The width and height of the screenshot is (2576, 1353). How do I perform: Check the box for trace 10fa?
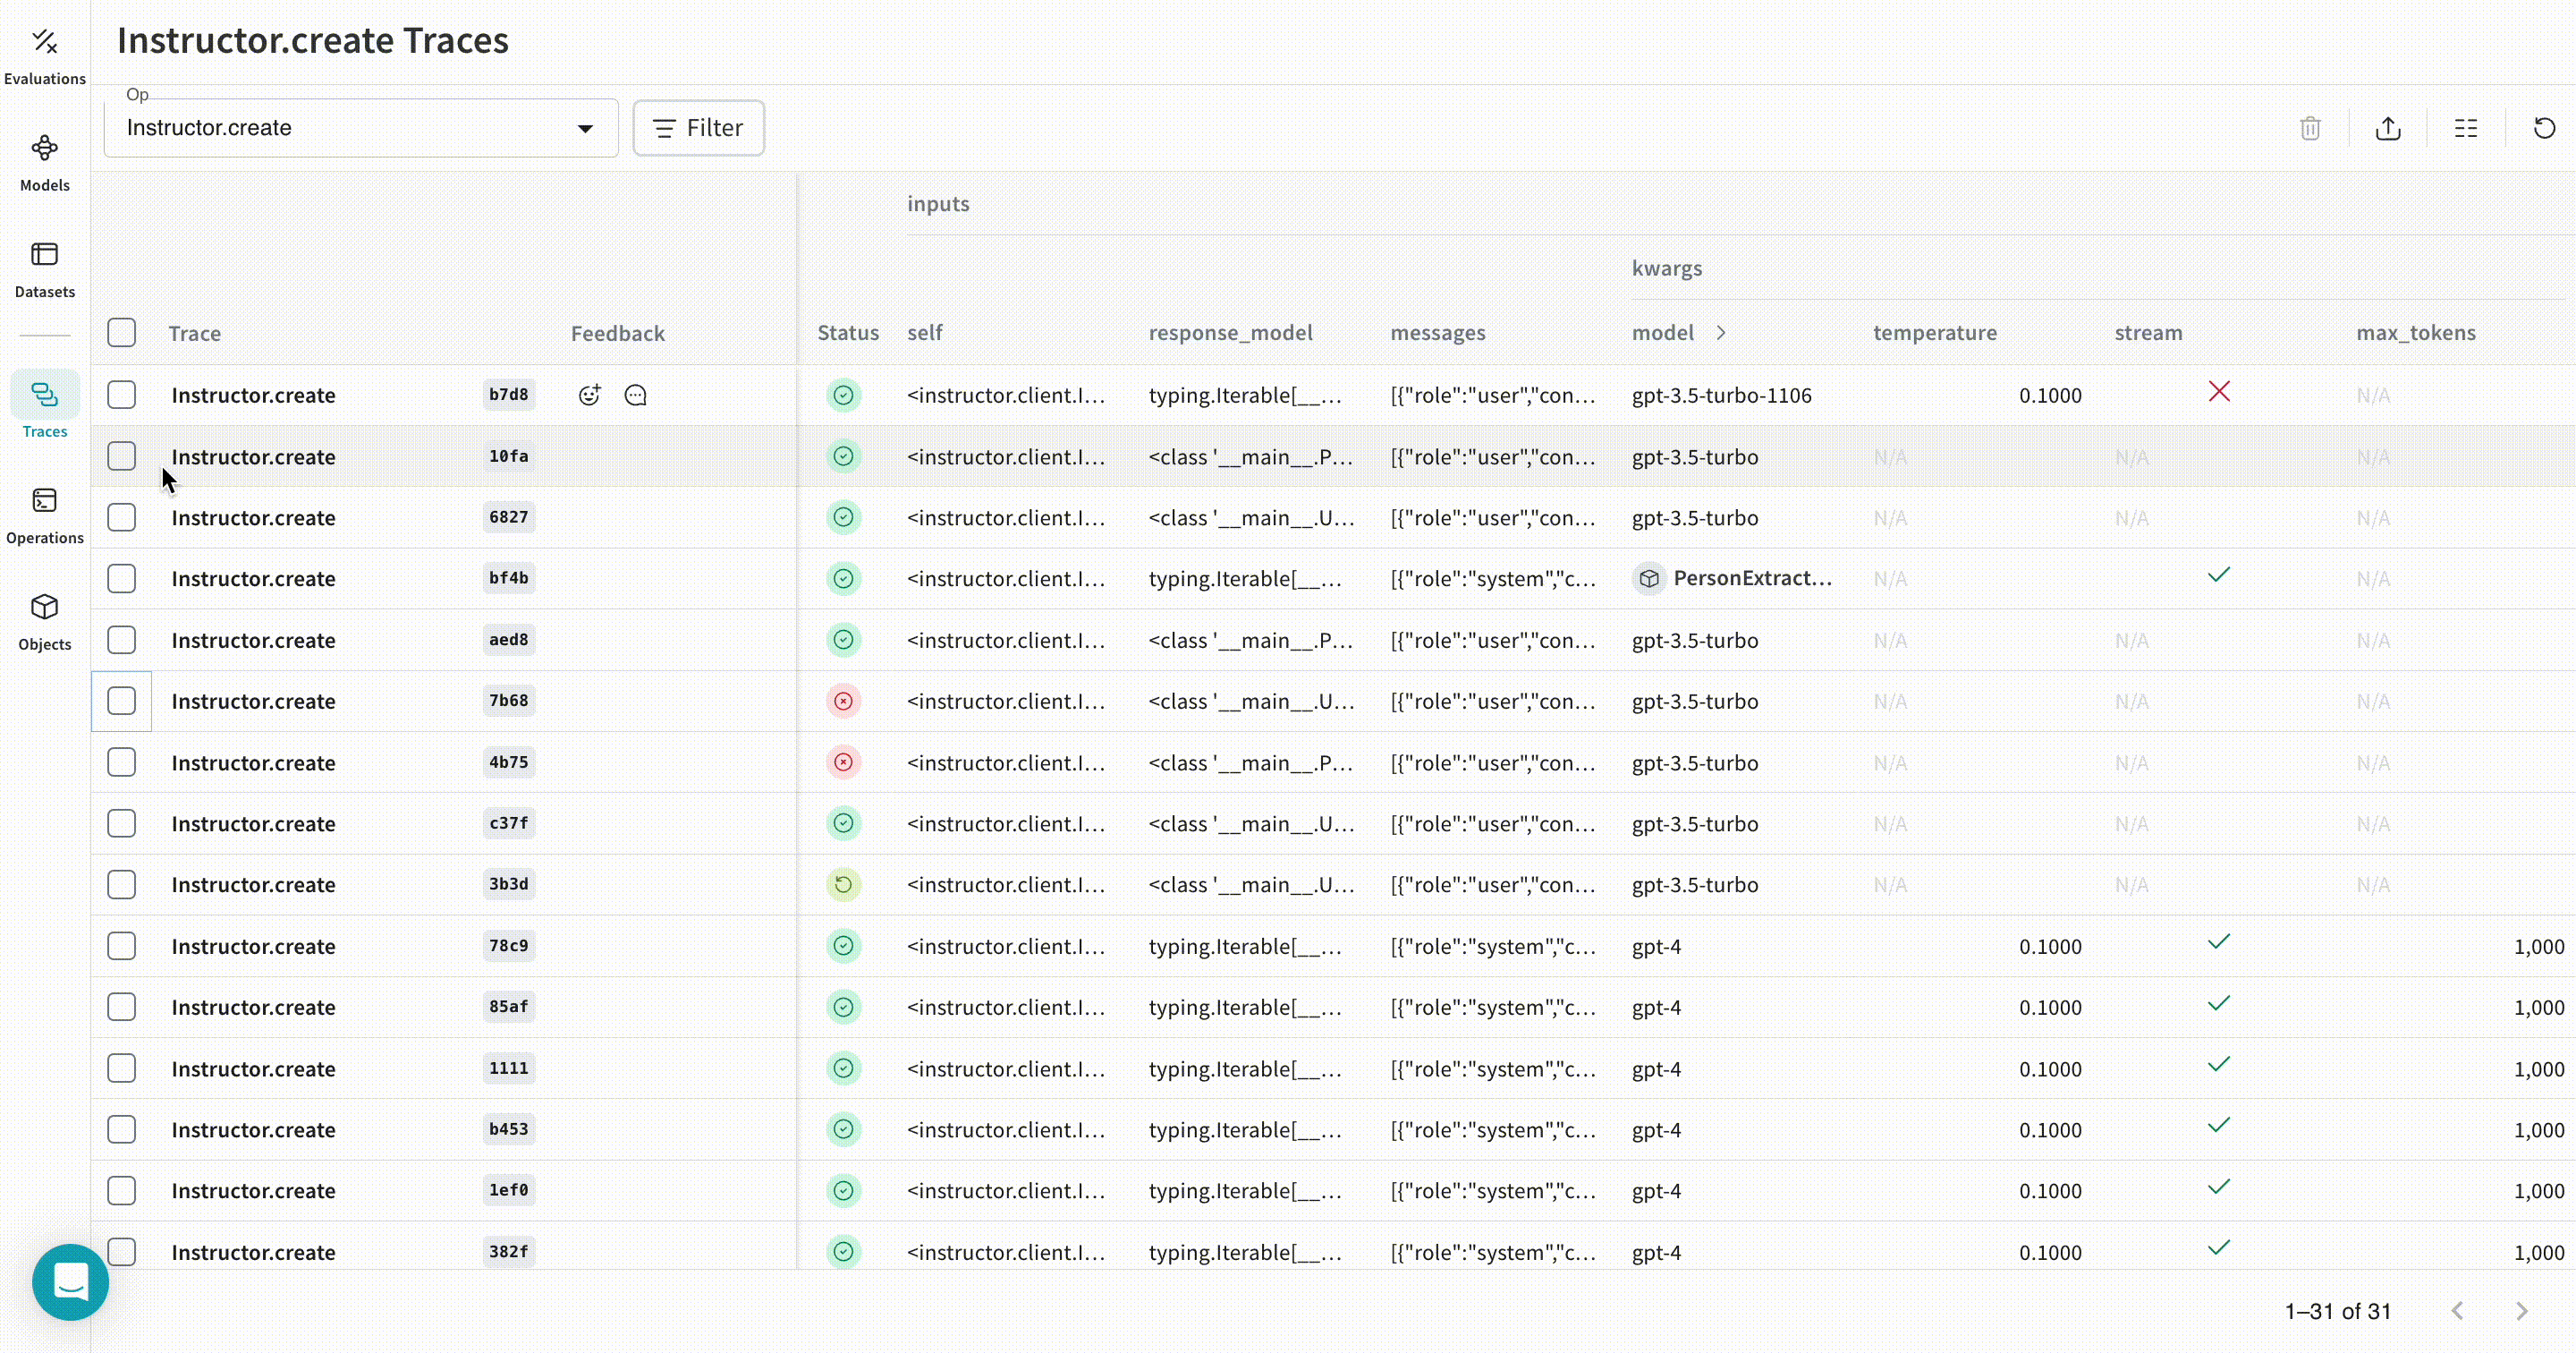tap(122, 456)
